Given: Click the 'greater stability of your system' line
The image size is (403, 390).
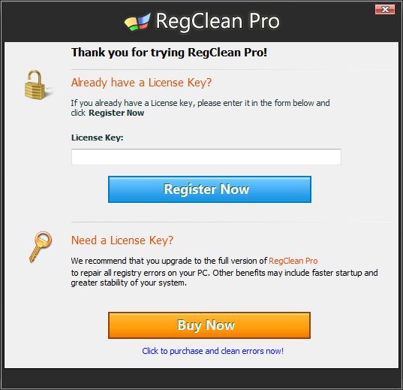Looking at the screenshot, I should [129, 283].
